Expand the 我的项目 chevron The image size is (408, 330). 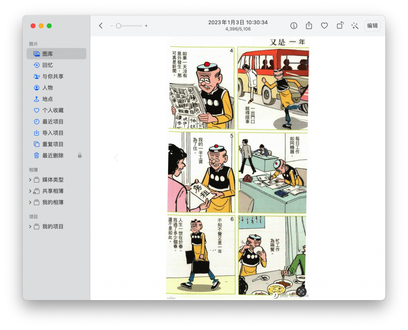click(30, 226)
